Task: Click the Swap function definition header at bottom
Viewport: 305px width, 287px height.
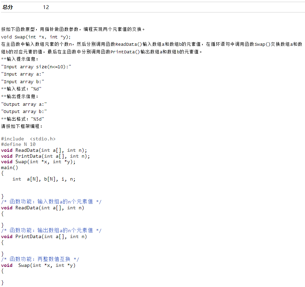Action: (x=38, y=266)
